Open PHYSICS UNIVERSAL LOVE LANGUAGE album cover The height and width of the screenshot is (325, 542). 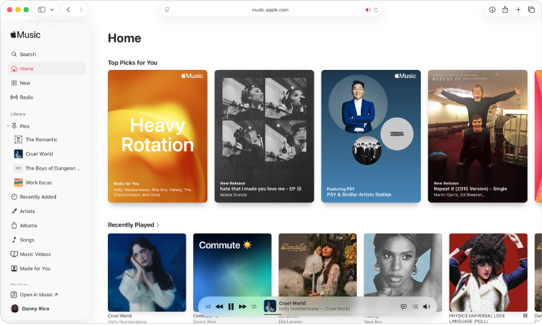pos(489,272)
